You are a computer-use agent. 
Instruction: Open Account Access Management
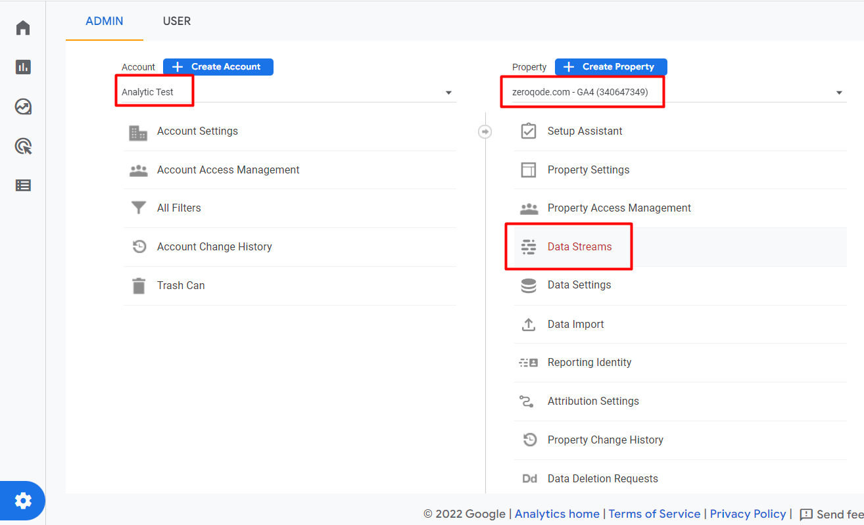tap(228, 170)
